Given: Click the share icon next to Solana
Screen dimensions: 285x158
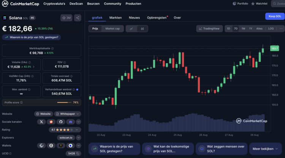Looking at the screenshot, I should (78, 18).
